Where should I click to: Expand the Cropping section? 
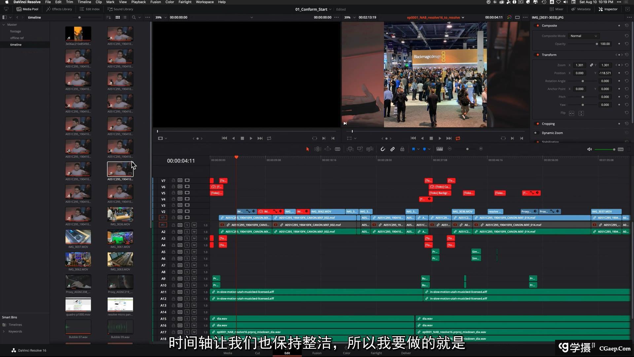548,124
